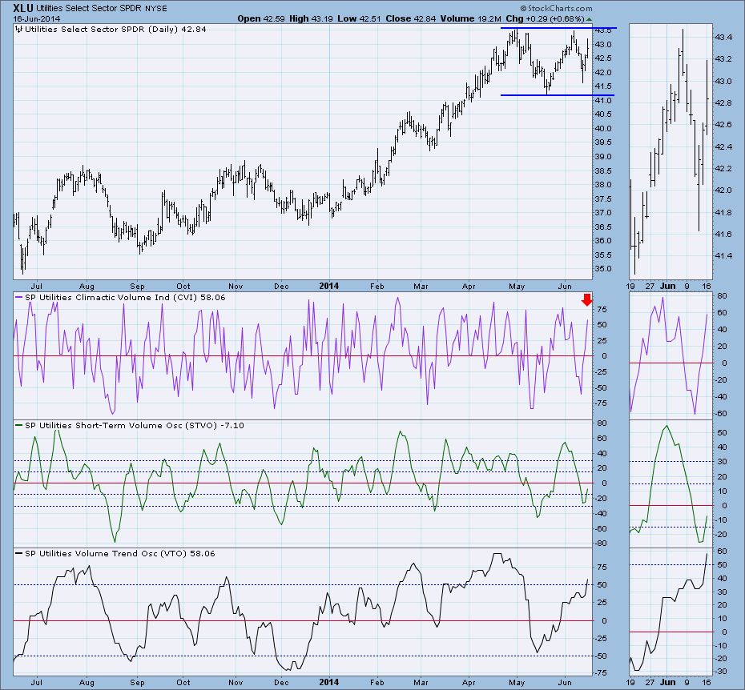Click 40.0 on the main price axis
The image size is (745, 690).
pyautogui.click(x=603, y=129)
